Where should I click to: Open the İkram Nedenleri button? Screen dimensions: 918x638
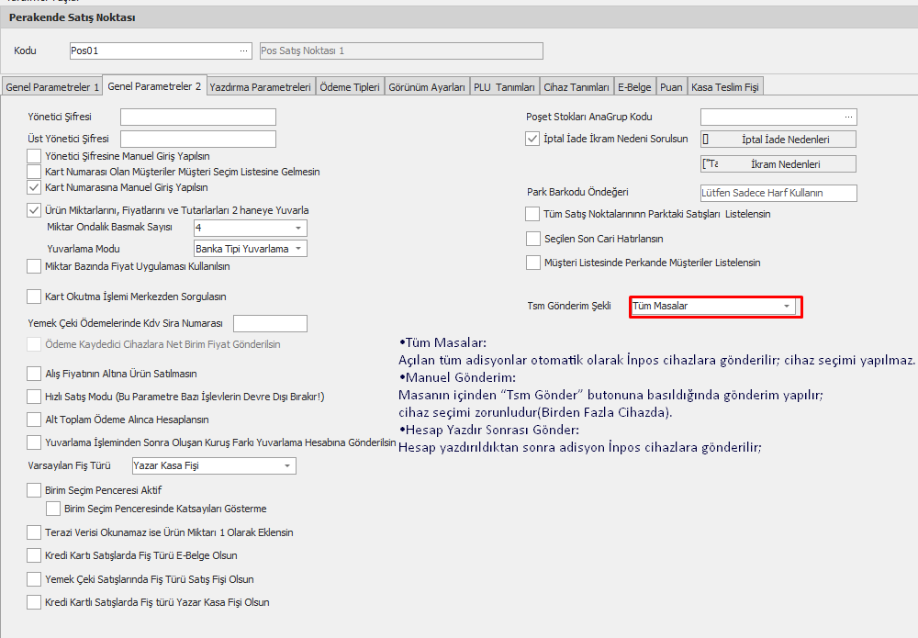pyautogui.click(x=778, y=164)
